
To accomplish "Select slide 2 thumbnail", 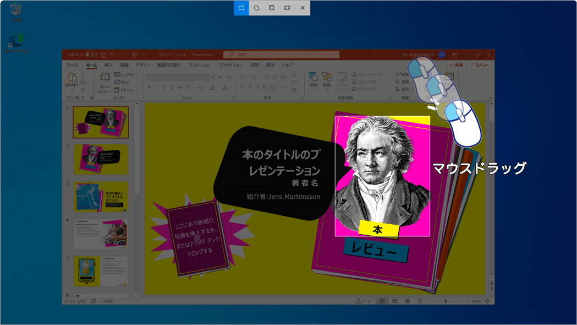I will [x=101, y=159].
